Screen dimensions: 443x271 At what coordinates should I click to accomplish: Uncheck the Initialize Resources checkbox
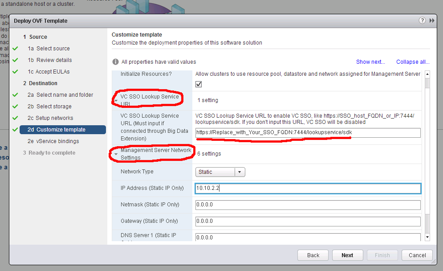199,84
